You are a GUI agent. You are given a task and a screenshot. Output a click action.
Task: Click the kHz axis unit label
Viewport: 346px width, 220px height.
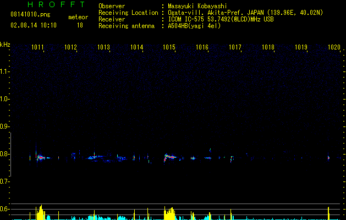point(5,45)
